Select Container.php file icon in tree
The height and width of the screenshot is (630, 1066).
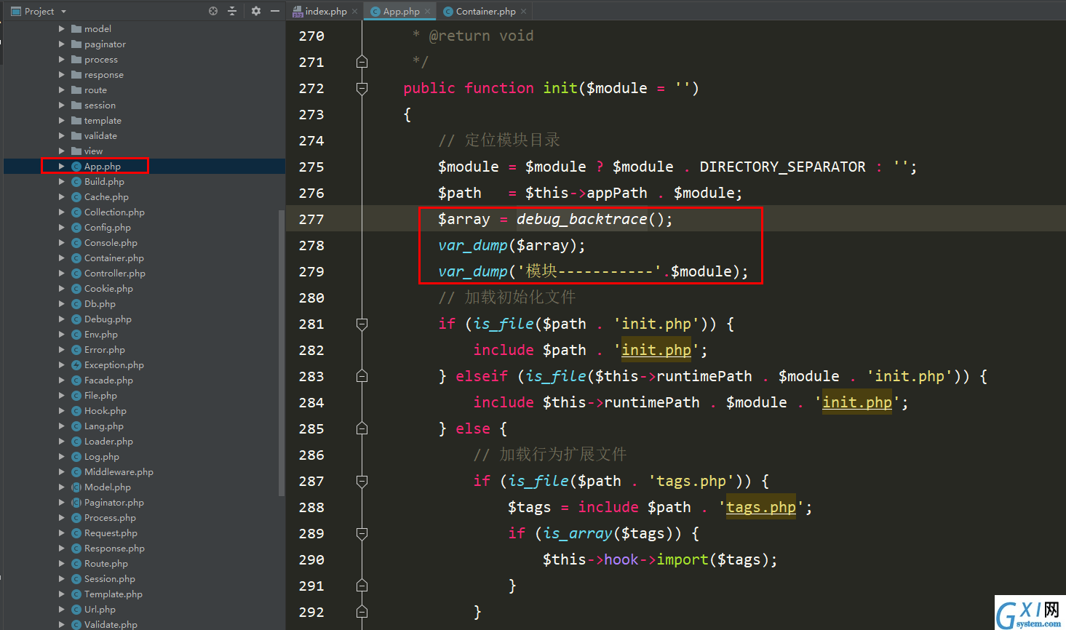(x=76, y=258)
